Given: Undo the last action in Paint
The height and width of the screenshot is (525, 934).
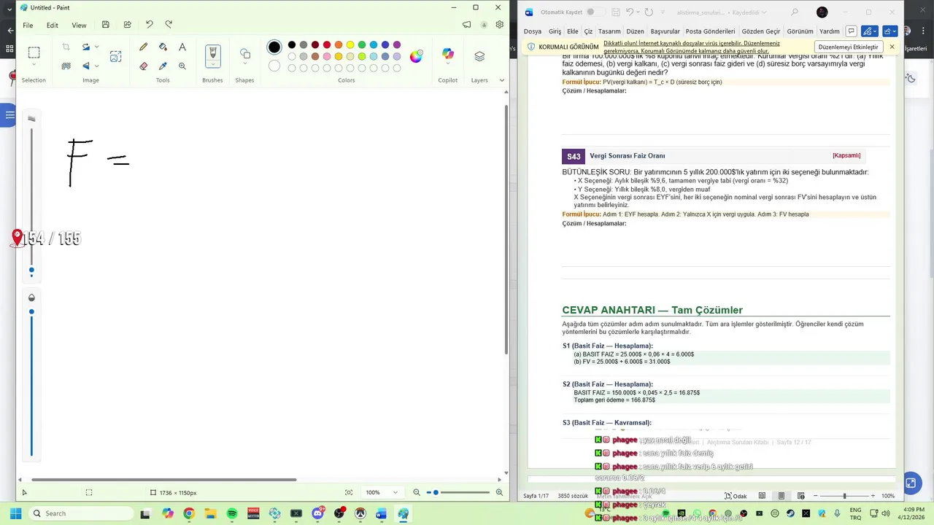Looking at the screenshot, I should click(149, 25).
